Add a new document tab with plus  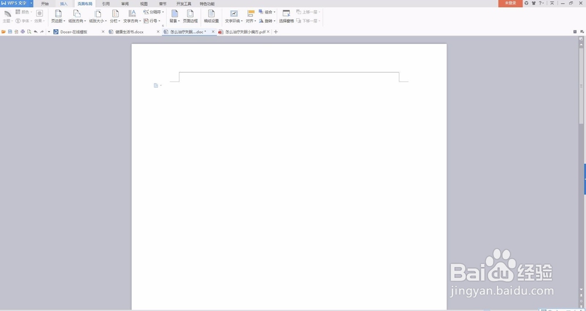click(x=276, y=32)
